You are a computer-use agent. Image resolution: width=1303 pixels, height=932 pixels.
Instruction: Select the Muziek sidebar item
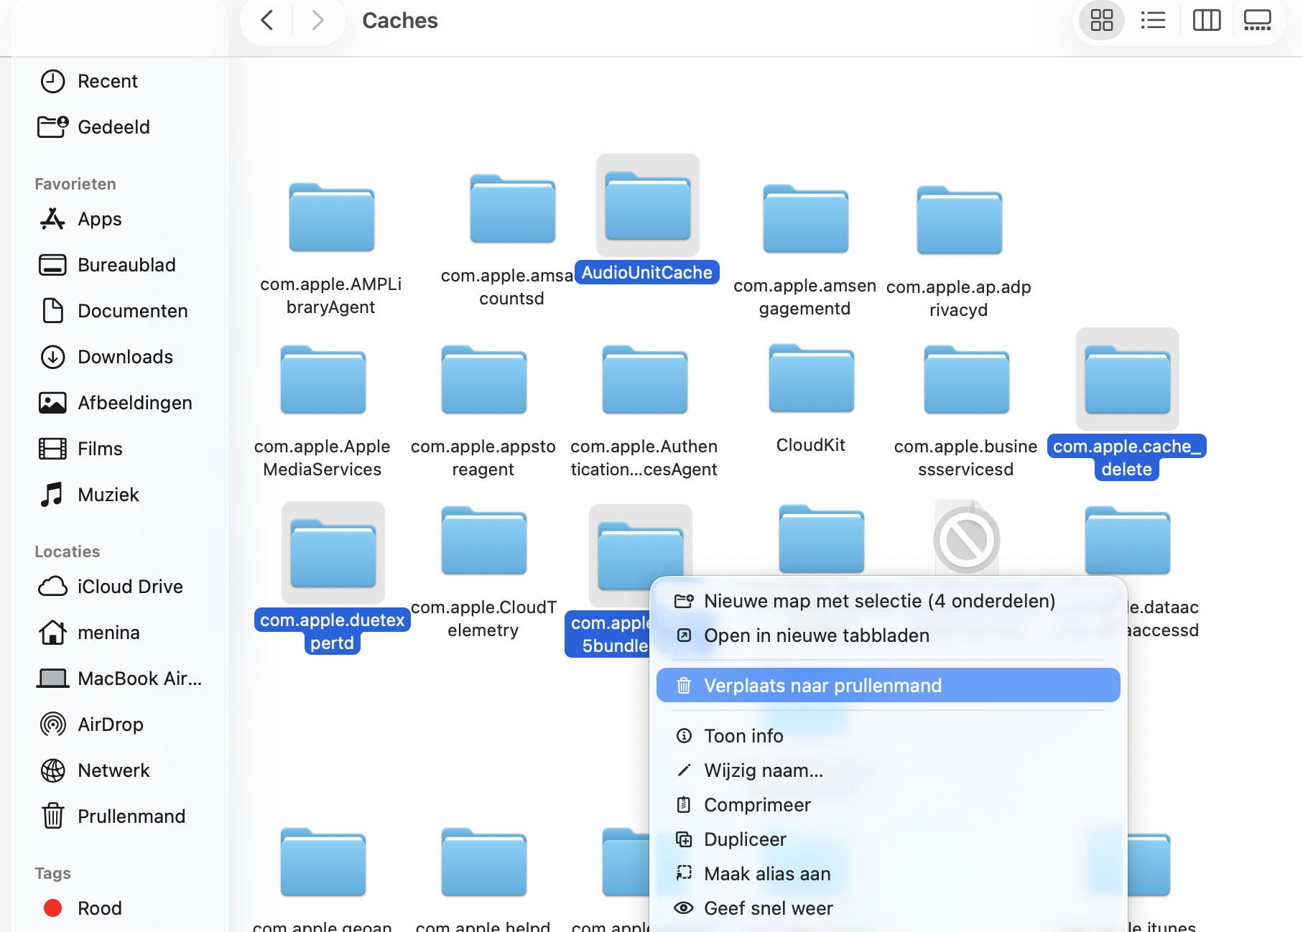108,494
